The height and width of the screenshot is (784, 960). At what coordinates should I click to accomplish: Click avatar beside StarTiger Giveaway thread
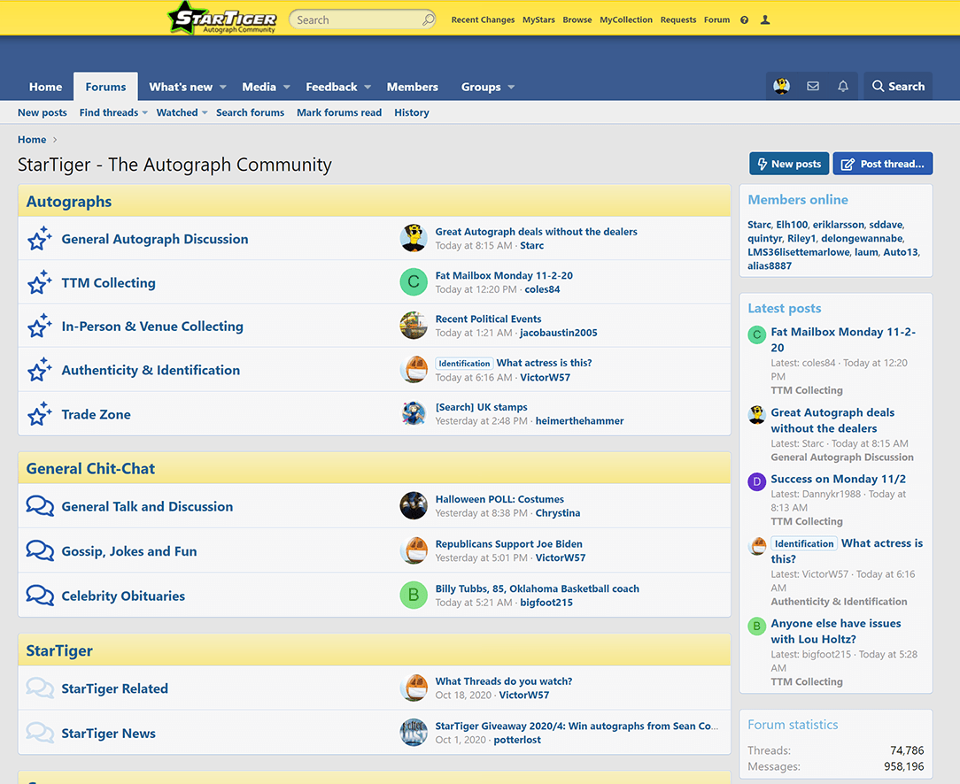414,732
